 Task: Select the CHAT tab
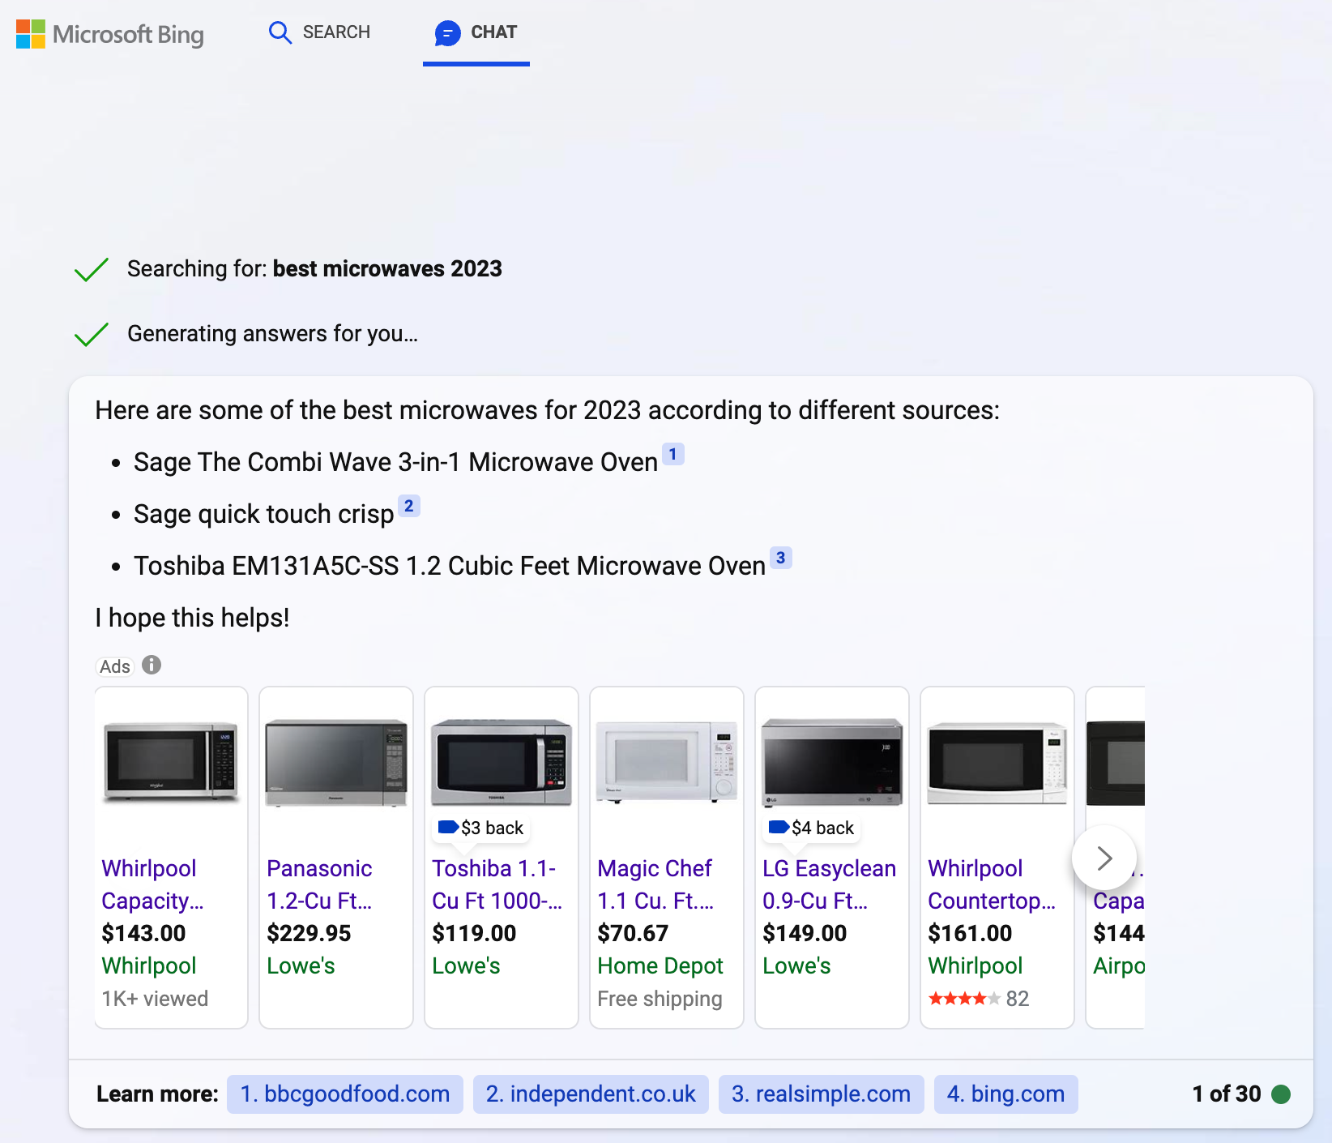pos(476,32)
